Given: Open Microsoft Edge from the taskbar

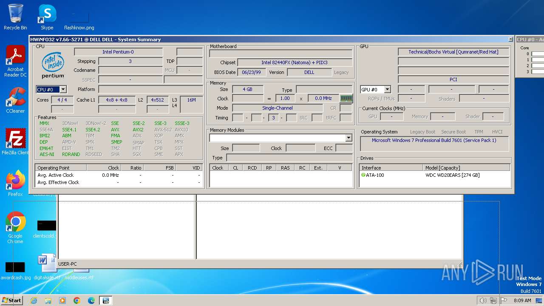Looking at the screenshot, I should click(x=91, y=300).
